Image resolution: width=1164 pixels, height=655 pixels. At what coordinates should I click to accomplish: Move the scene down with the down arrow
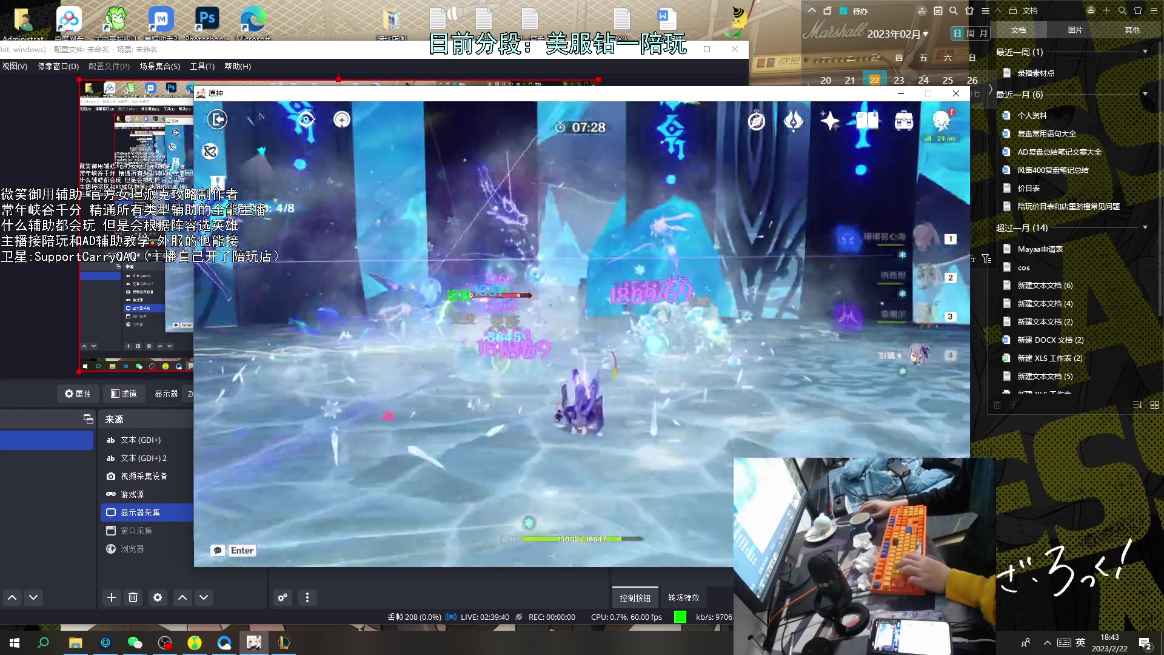(x=33, y=597)
